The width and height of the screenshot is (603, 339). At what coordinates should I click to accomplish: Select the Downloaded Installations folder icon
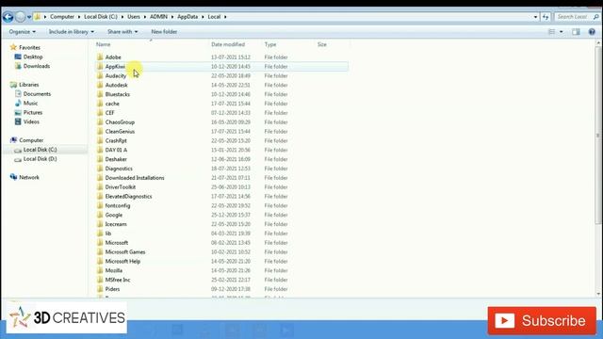point(100,178)
